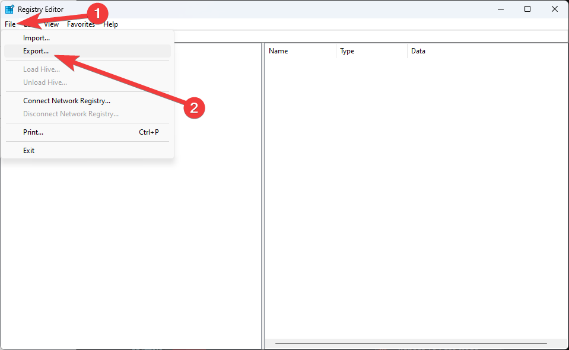Choose Print... from the File menu
The width and height of the screenshot is (569, 350).
click(33, 132)
